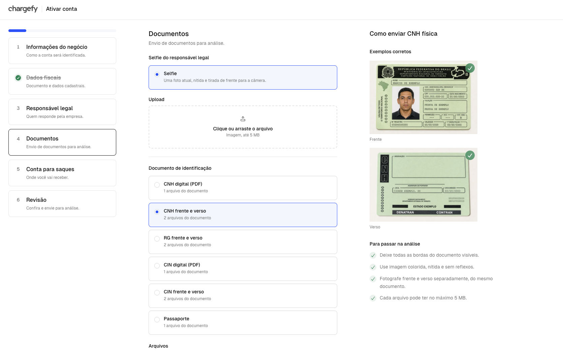
Task: Choose RG frente e verso option
Action: [243, 242]
